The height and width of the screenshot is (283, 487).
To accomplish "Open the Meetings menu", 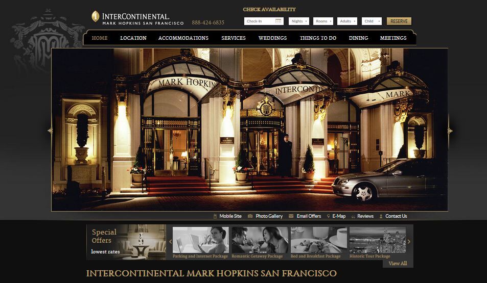I will (x=393, y=38).
